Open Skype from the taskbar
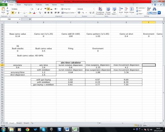Viewport: 165px width, 132px height. [x=43, y=129]
